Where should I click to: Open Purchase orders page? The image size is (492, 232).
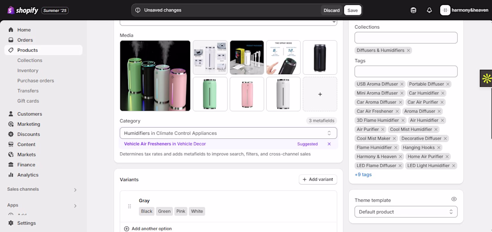pos(36,81)
